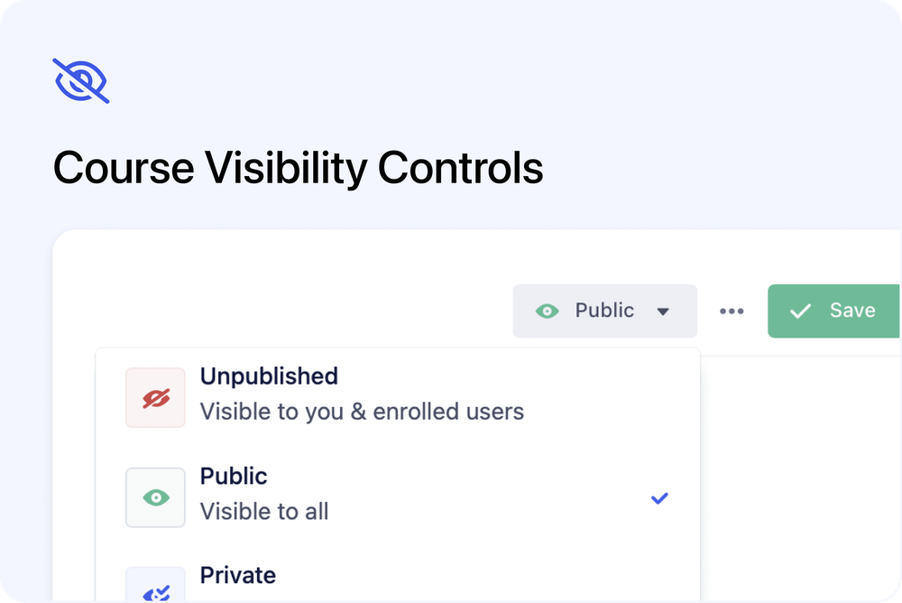902x603 pixels.
Task: Click the Visible to all description text
Action: click(264, 511)
